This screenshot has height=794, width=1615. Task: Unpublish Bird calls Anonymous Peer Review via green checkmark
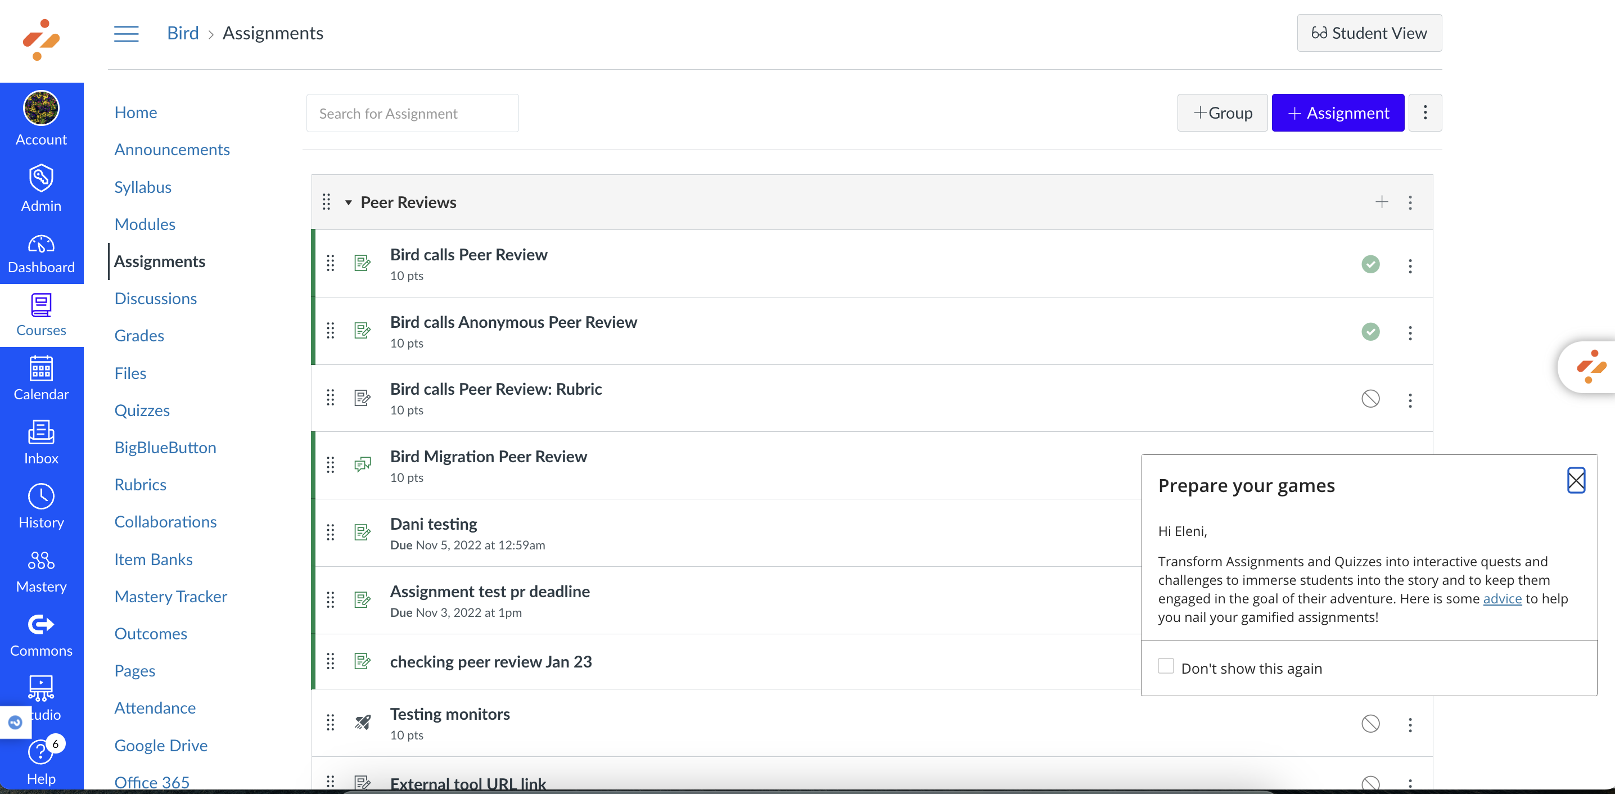click(x=1370, y=332)
